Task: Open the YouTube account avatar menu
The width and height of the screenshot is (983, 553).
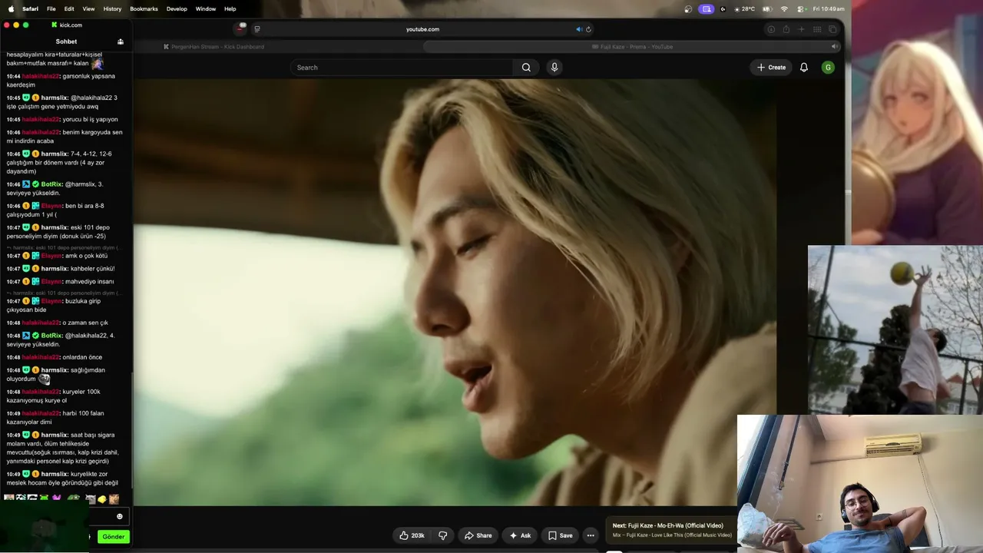Action: click(x=828, y=68)
